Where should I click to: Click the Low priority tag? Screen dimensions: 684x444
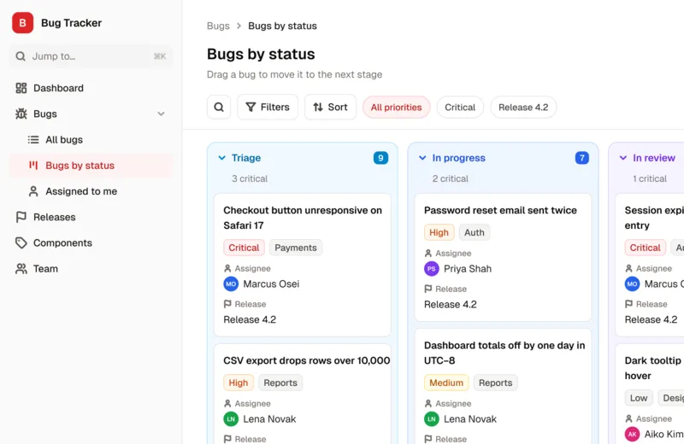(639, 398)
